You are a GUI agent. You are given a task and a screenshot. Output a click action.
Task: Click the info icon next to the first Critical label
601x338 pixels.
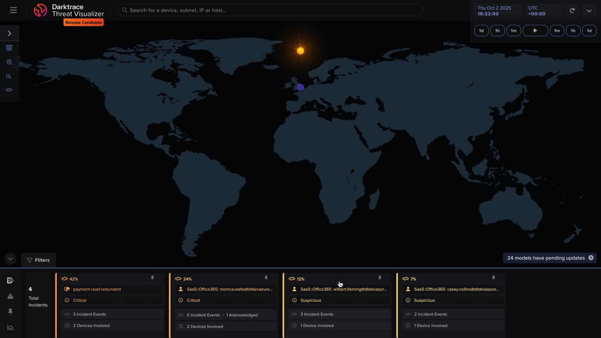click(67, 300)
